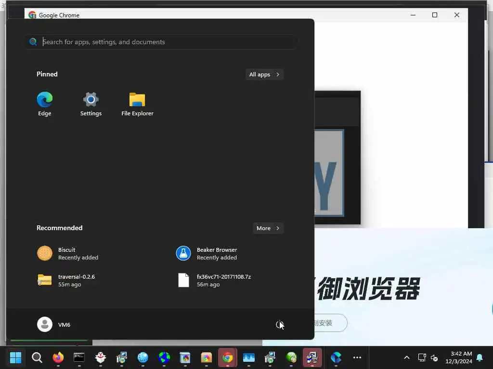The image size is (493, 369).
Task: Click the light blue globe taskbar icon
Action: tap(143, 357)
